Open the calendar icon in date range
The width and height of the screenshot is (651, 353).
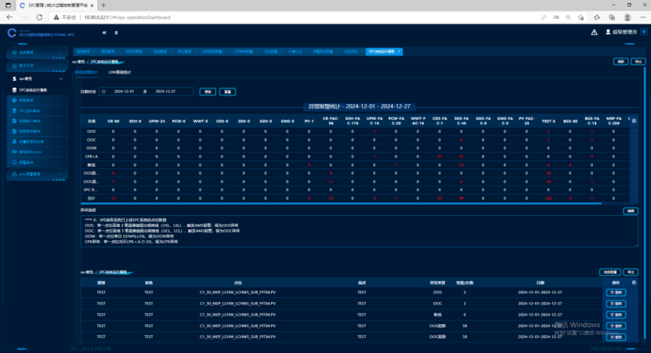104,92
